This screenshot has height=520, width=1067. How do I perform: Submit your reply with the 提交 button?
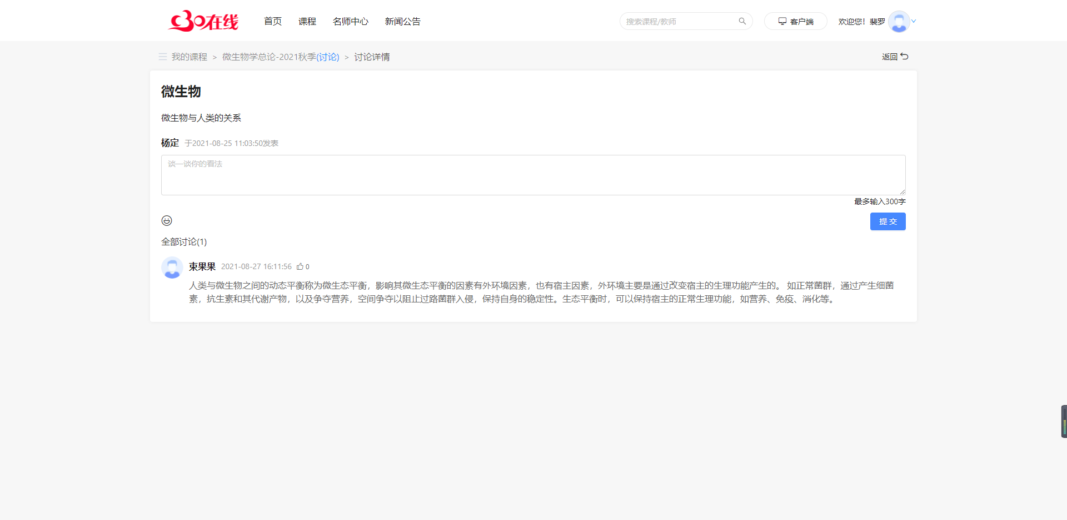pos(887,221)
